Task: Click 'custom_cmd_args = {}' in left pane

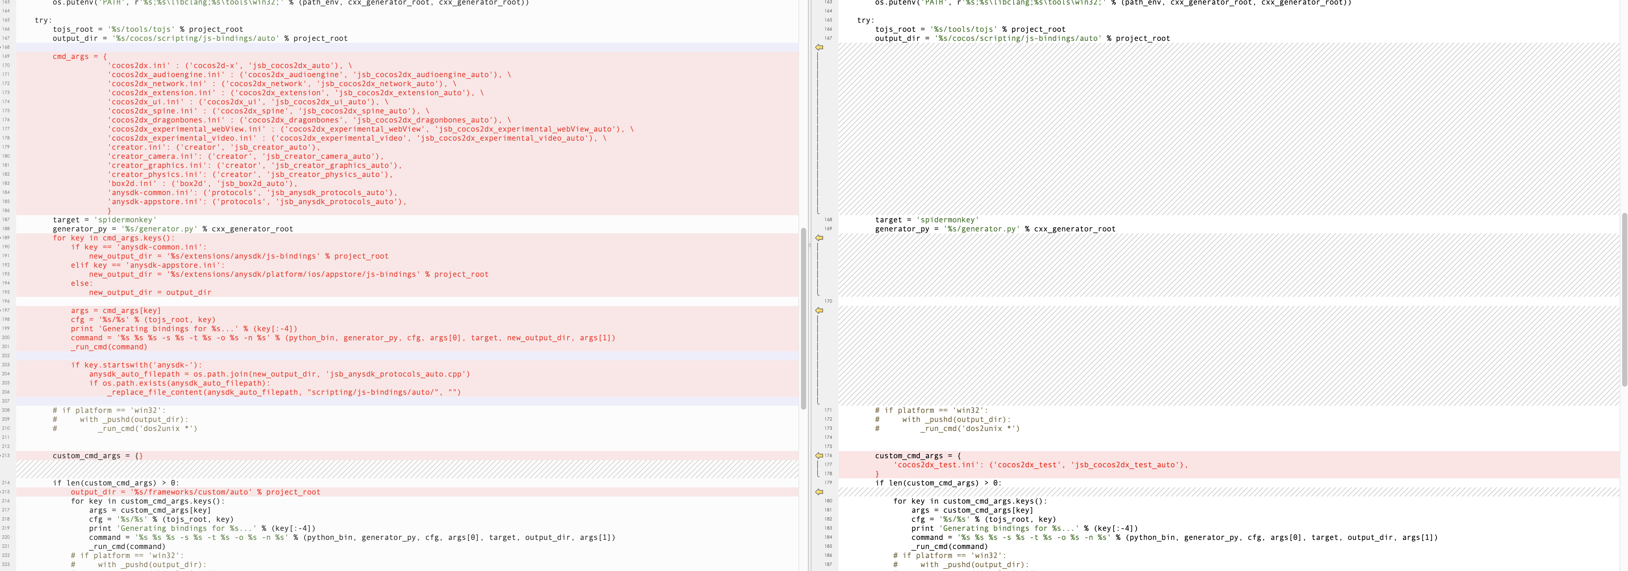Action: click(97, 456)
